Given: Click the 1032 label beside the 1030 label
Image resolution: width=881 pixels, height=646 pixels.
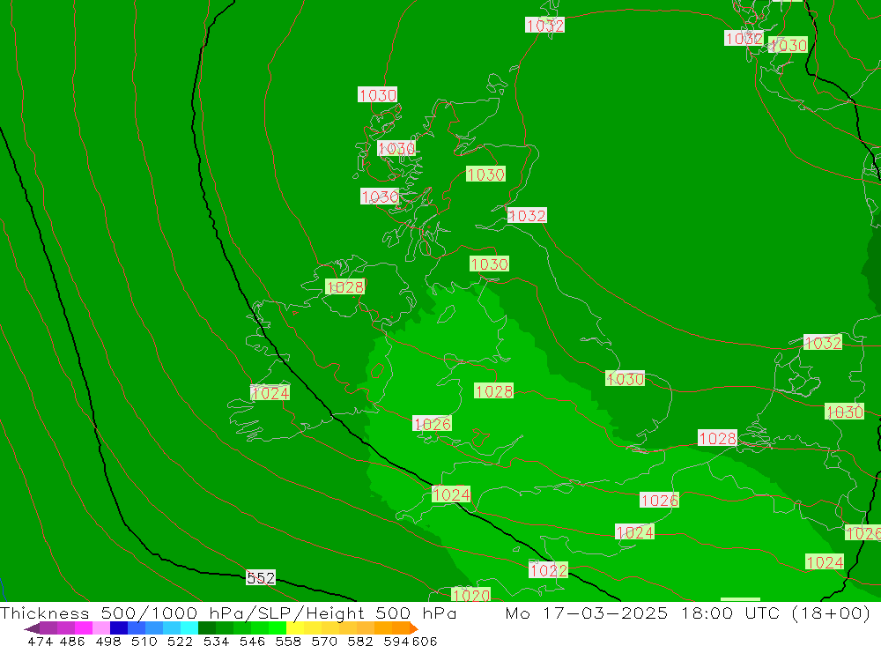Looking at the screenshot, I should 744,38.
